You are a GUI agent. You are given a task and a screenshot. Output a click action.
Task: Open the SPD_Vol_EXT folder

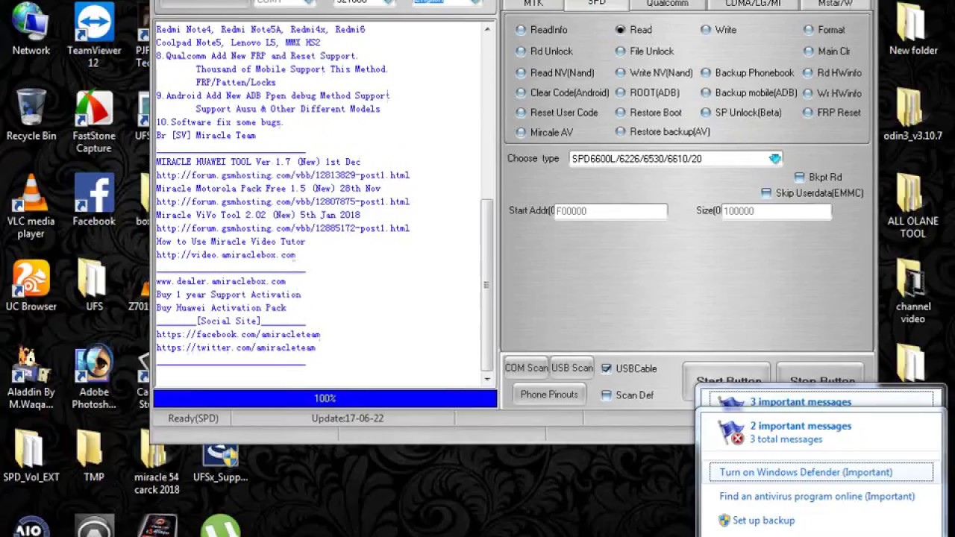[x=31, y=456]
